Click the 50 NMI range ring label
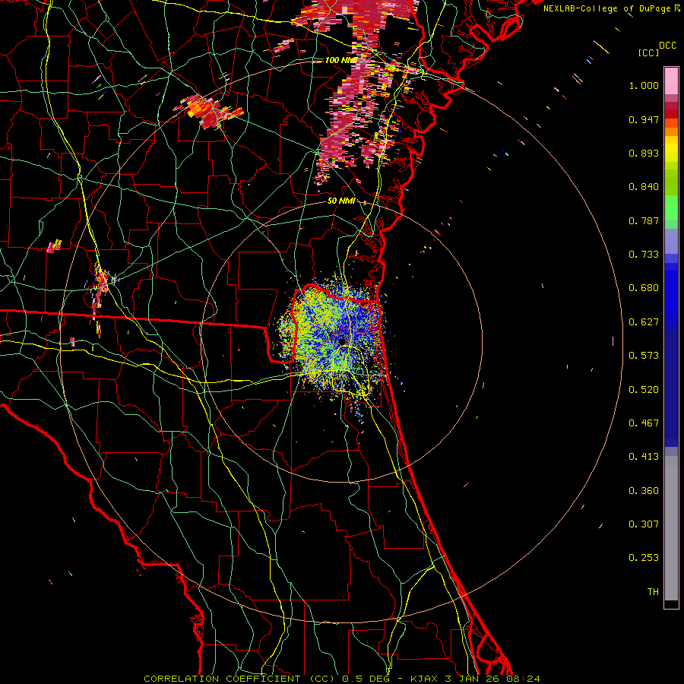 341,201
